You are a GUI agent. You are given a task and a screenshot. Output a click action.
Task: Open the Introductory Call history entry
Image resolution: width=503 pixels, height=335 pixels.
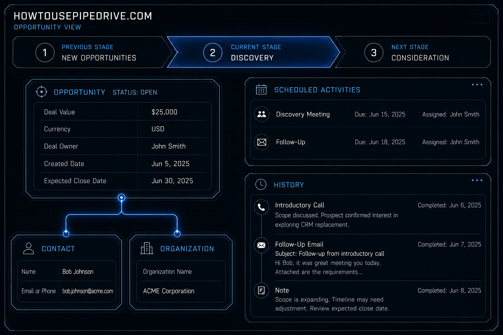tap(300, 205)
